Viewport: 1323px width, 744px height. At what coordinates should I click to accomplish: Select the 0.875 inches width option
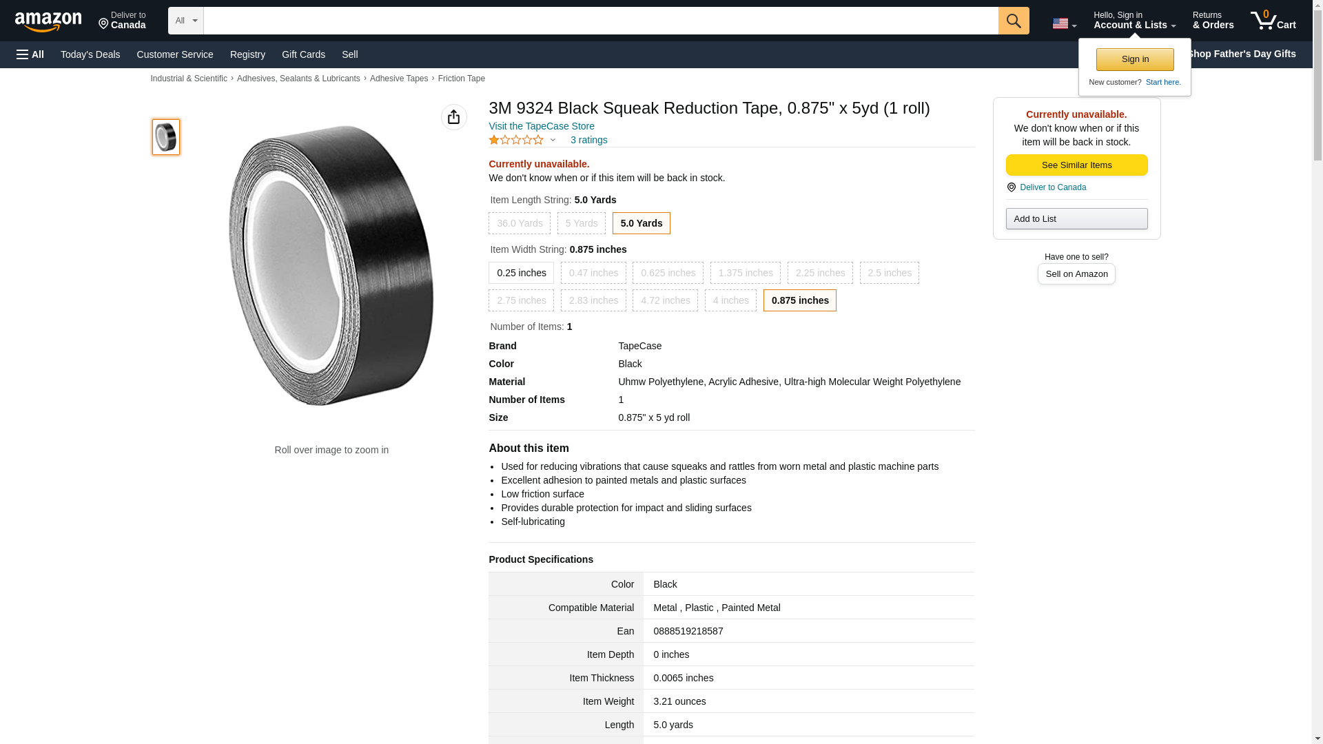(x=799, y=300)
